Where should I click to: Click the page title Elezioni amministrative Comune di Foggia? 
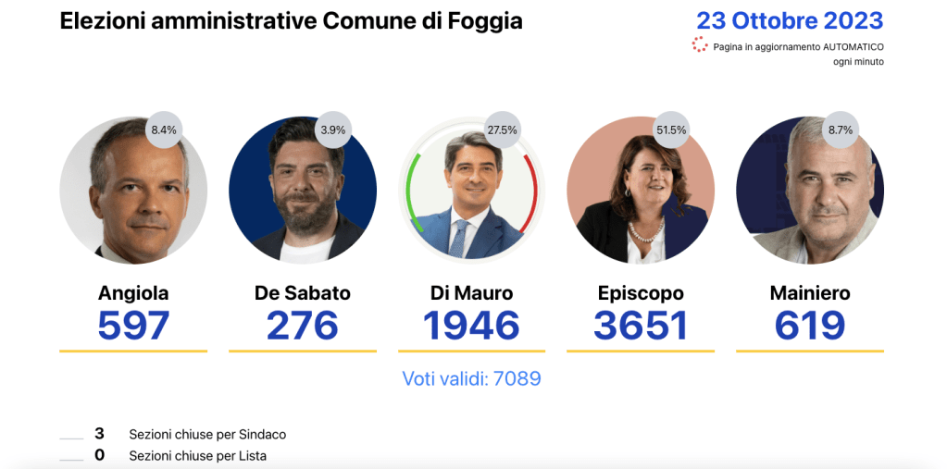click(x=291, y=20)
